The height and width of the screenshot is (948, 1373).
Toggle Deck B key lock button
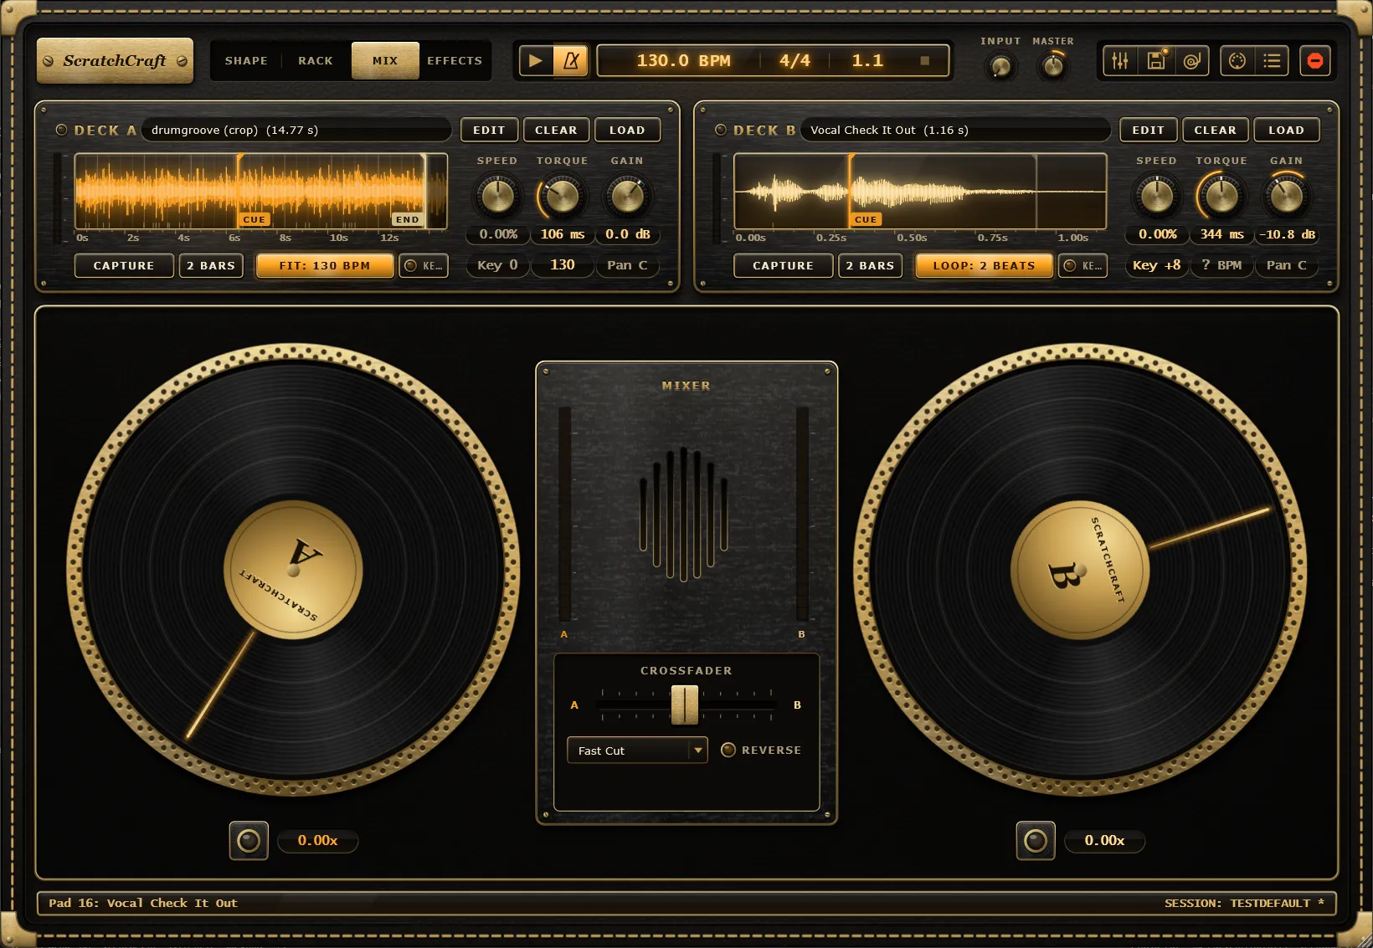coord(1083,266)
